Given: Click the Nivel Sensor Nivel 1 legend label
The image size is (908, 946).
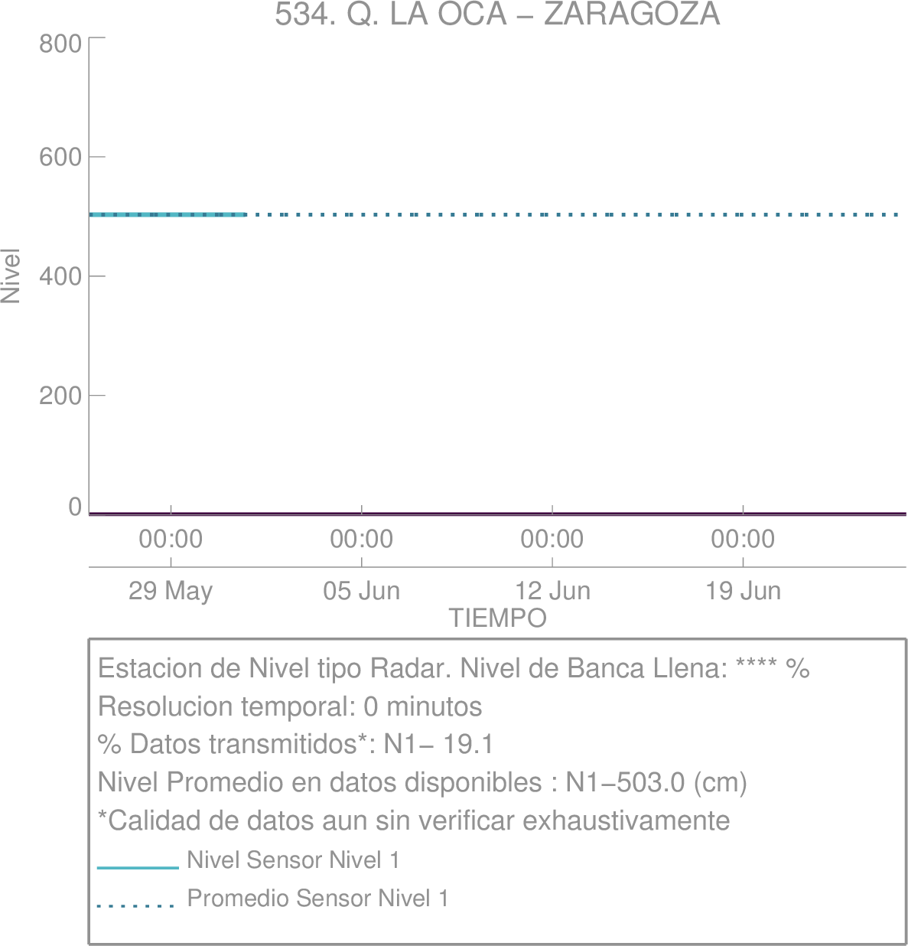Looking at the screenshot, I should (x=293, y=860).
